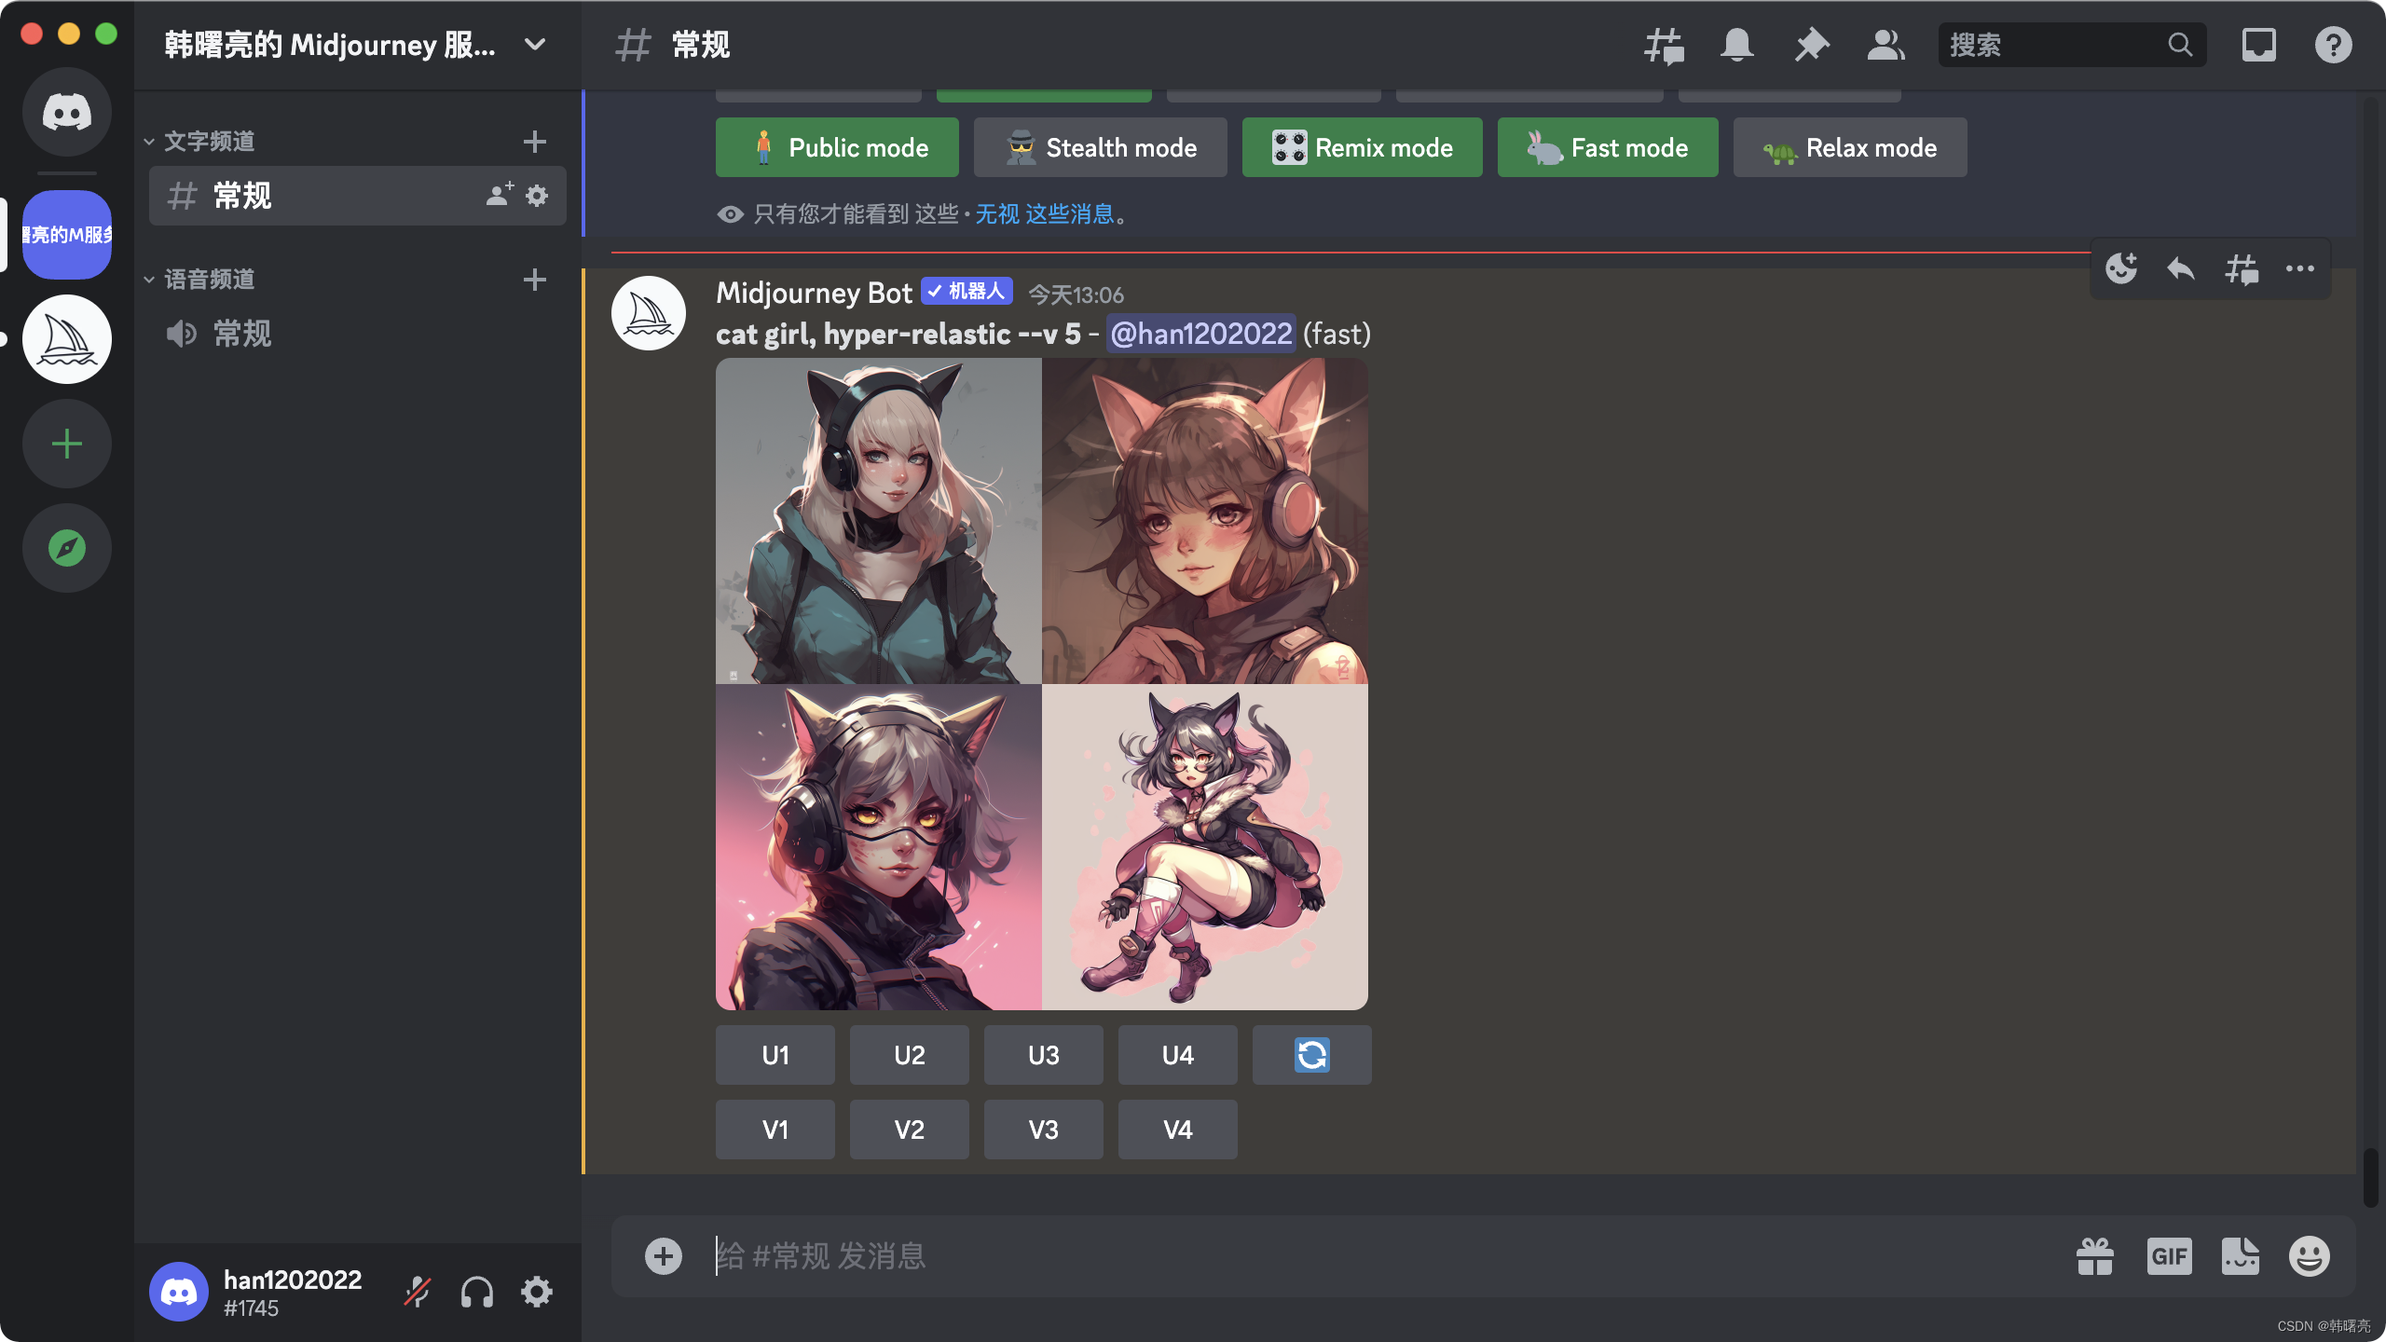The width and height of the screenshot is (2386, 1342).
Task: Open pinned messages pin icon
Action: point(1811,45)
